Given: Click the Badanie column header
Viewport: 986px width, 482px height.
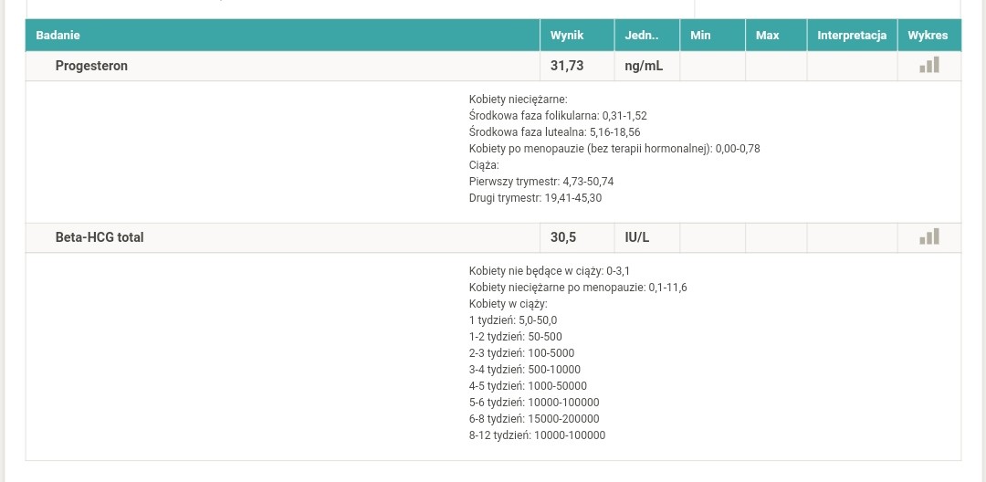Looking at the screenshot, I should [x=58, y=36].
